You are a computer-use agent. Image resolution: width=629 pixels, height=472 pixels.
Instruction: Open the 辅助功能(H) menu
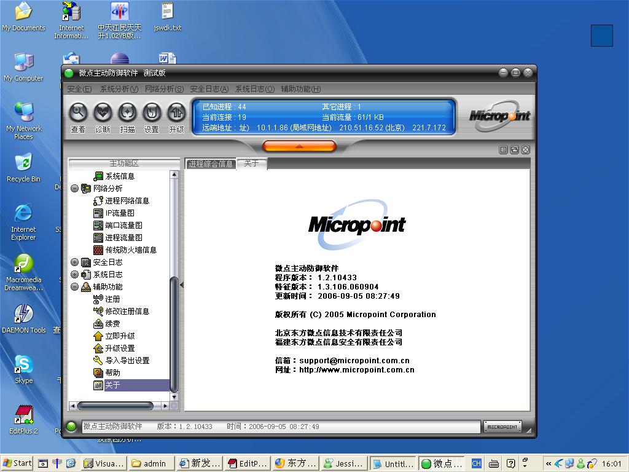point(301,89)
